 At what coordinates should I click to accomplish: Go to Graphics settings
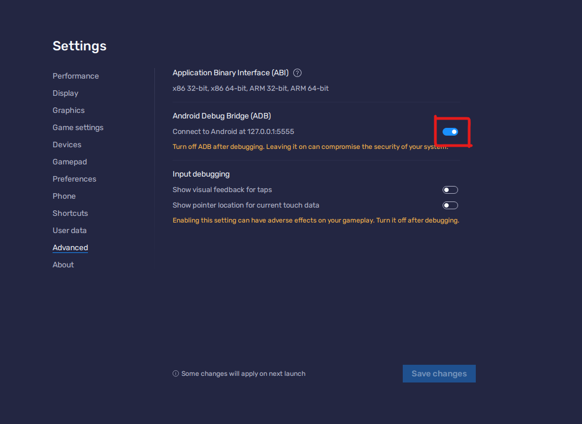pos(69,110)
